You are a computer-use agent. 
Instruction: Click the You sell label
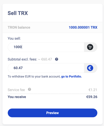pyautogui.click(x=14, y=38)
